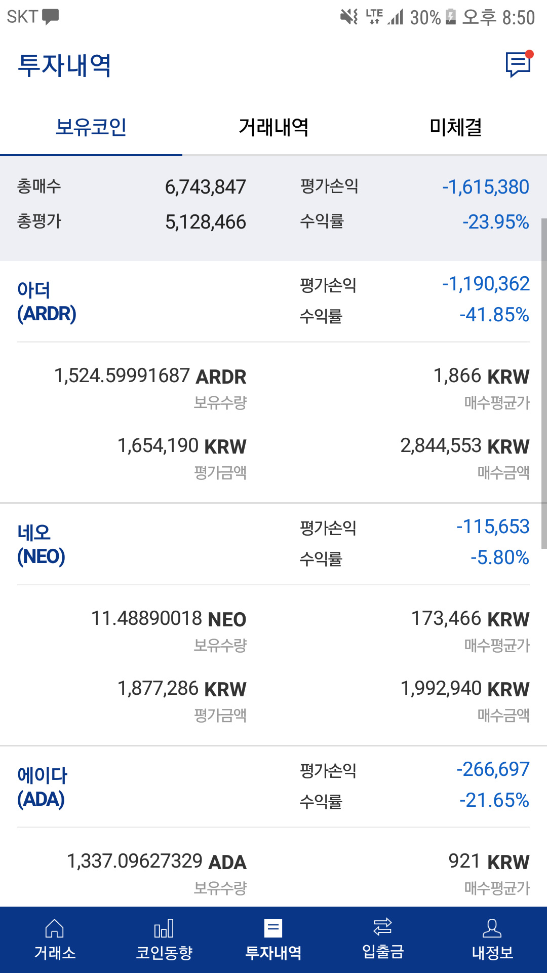The width and height of the screenshot is (547, 973).
Task: Open the 아더 (ARDR) coin entry
Action: coord(47,302)
